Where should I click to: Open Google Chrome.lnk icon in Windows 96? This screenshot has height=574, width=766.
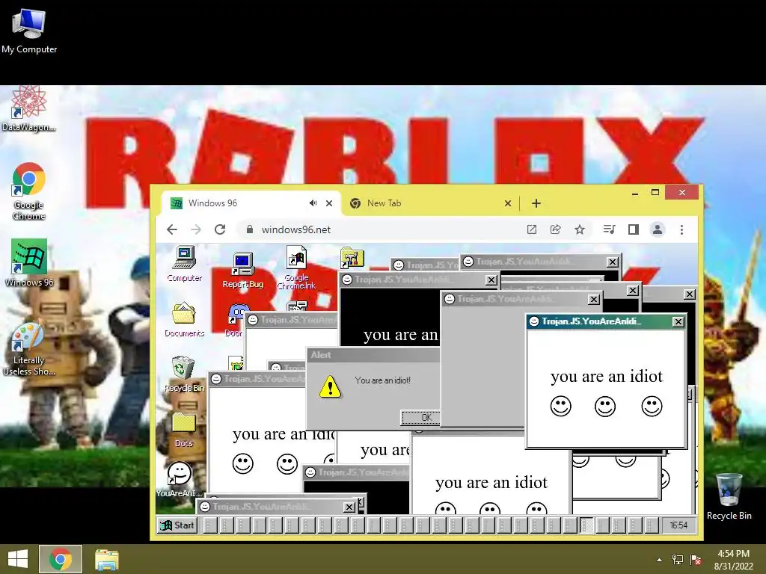pyautogui.click(x=296, y=268)
